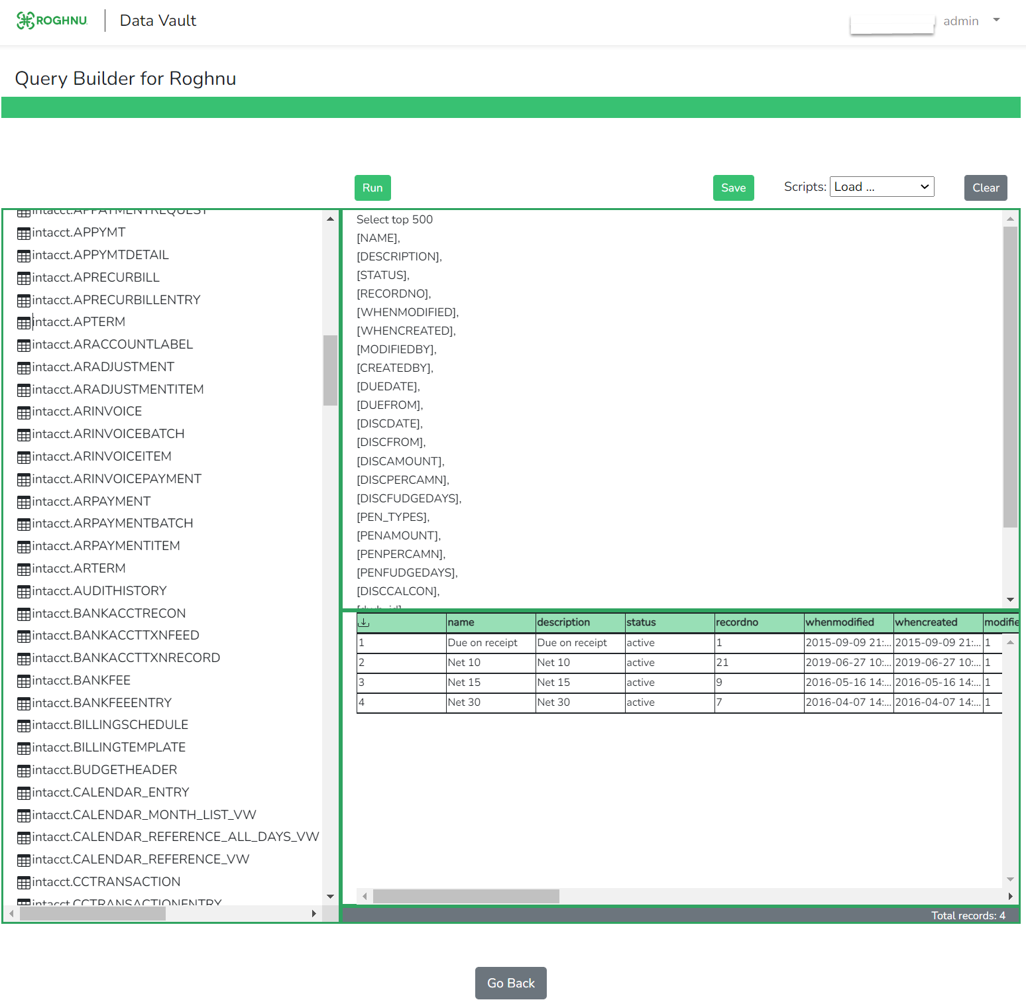Click table icon next to intacct.BANKFEE
Image resolution: width=1026 pixels, height=1006 pixels.
(24, 681)
